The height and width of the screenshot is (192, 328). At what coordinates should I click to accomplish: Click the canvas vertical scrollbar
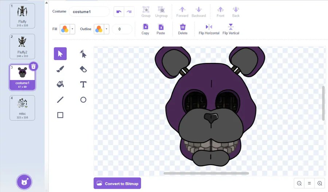tap(323, 103)
